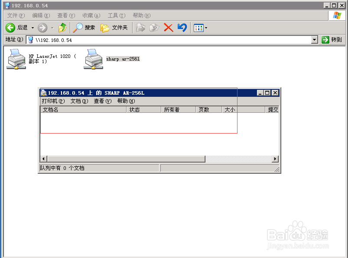The height and width of the screenshot is (258, 348).
Task: Go up one folder level
Action: [x=62, y=28]
